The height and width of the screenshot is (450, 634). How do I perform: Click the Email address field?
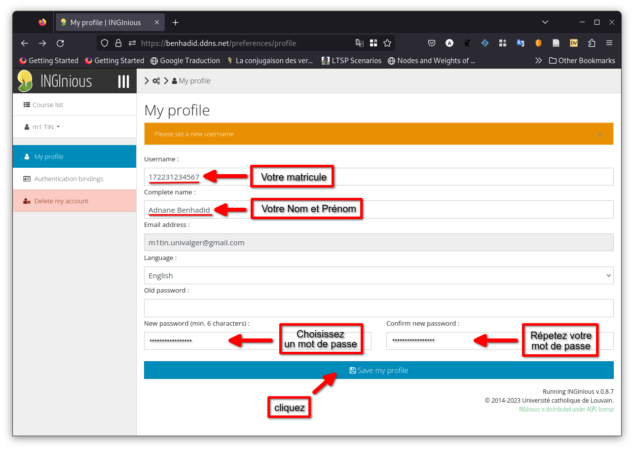378,242
